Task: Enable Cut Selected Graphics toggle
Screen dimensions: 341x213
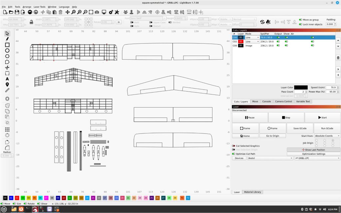Action: [x=234, y=146]
